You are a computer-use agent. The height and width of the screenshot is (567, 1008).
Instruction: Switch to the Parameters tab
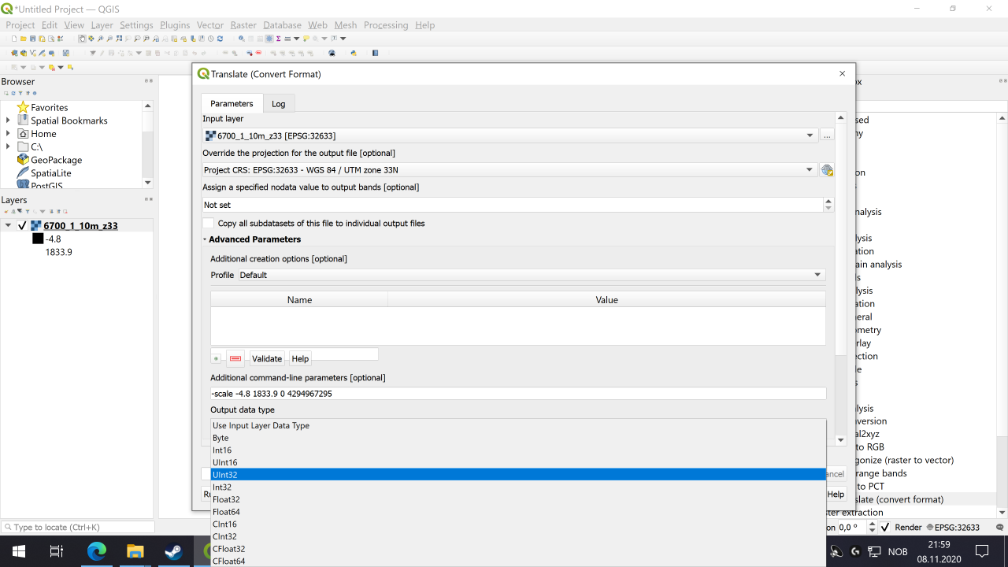pyautogui.click(x=232, y=104)
